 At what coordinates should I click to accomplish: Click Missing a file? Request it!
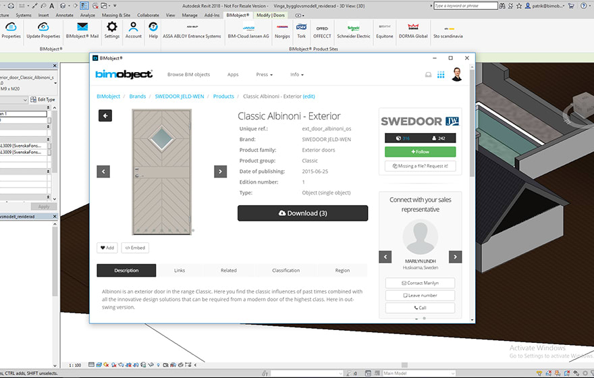tap(420, 166)
